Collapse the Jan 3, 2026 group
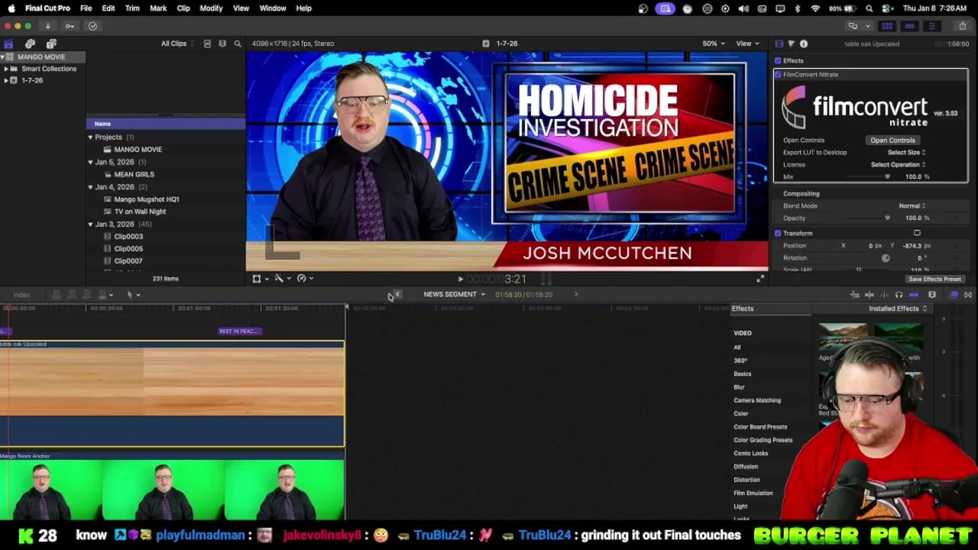978x550 pixels. [90, 225]
